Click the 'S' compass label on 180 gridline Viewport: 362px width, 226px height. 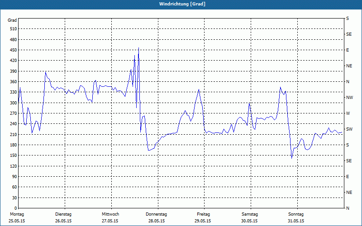(348, 145)
